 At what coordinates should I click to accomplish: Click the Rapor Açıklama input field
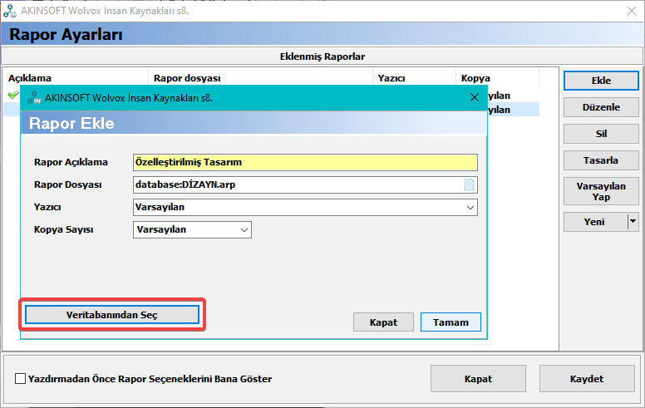pos(305,163)
